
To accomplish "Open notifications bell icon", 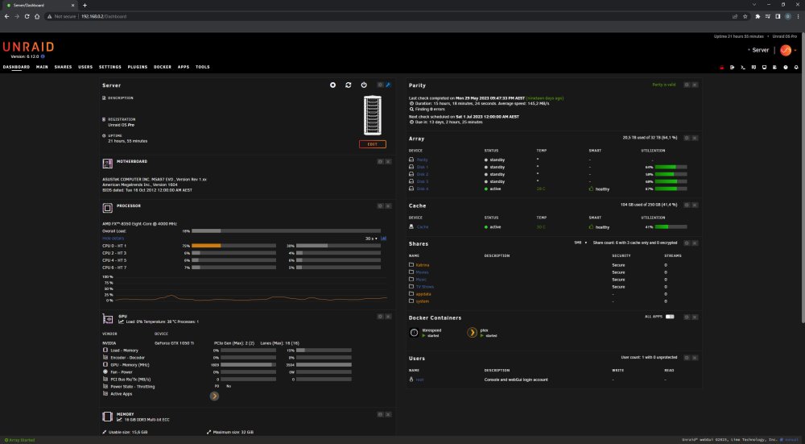I will click(796, 68).
